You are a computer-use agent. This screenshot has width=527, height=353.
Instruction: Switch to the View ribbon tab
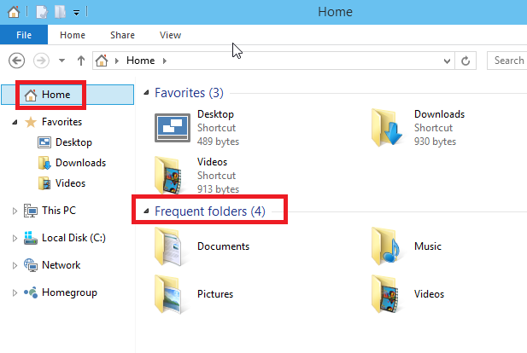click(171, 35)
